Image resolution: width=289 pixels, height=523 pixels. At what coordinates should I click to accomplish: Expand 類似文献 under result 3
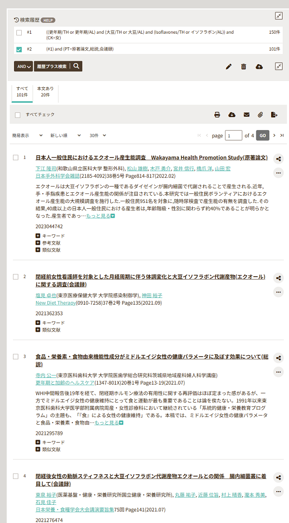click(48, 449)
